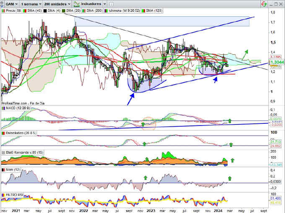Image resolution: width=285 pixels, height=213 pixels.
Task: Click the toolbar icon right of Indicadores arrow
Action: click(111, 4)
